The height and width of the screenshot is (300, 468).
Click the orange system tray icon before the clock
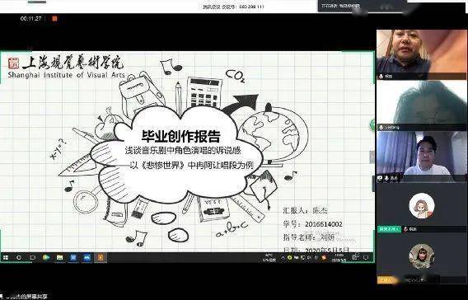[x=324, y=257]
